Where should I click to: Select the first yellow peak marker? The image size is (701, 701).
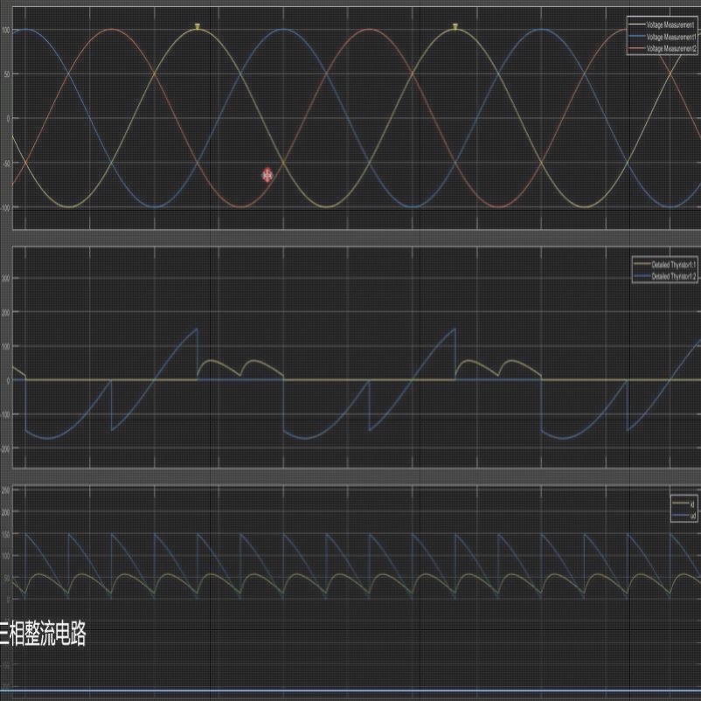[x=198, y=27]
